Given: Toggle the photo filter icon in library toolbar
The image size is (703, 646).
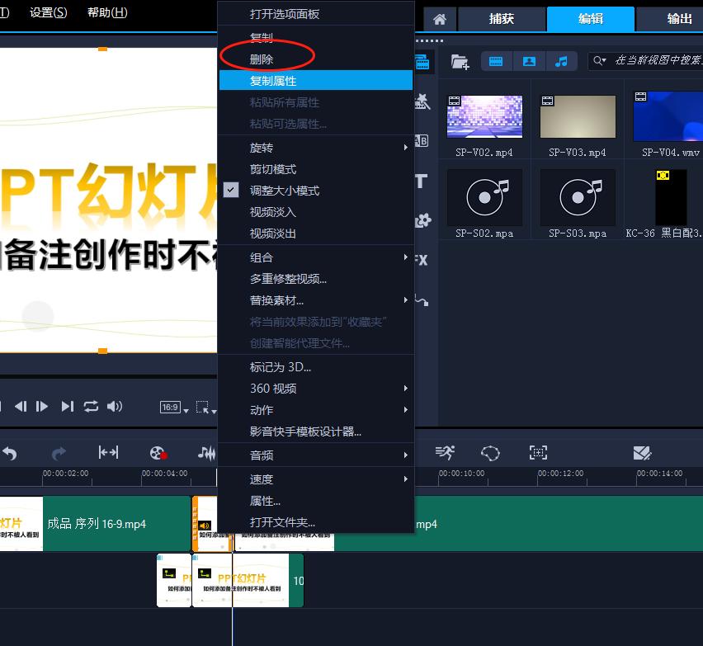Looking at the screenshot, I should tap(529, 60).
